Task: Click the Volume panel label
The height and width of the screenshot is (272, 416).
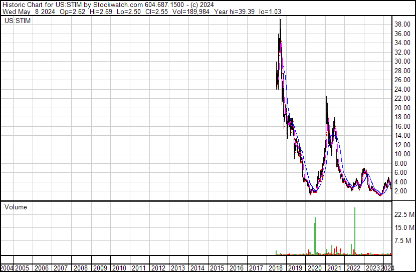Action: click(x=16, y=207)
